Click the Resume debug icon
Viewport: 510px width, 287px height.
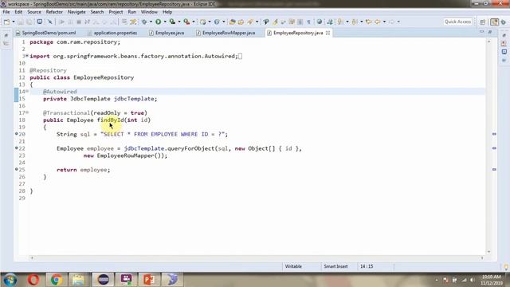click(x=61, y=22)
